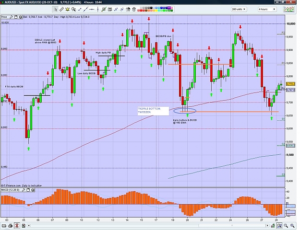Activate the magnifier zoom tool in toolbar
Screen dimensions: 300x230
tap(73, 9)
